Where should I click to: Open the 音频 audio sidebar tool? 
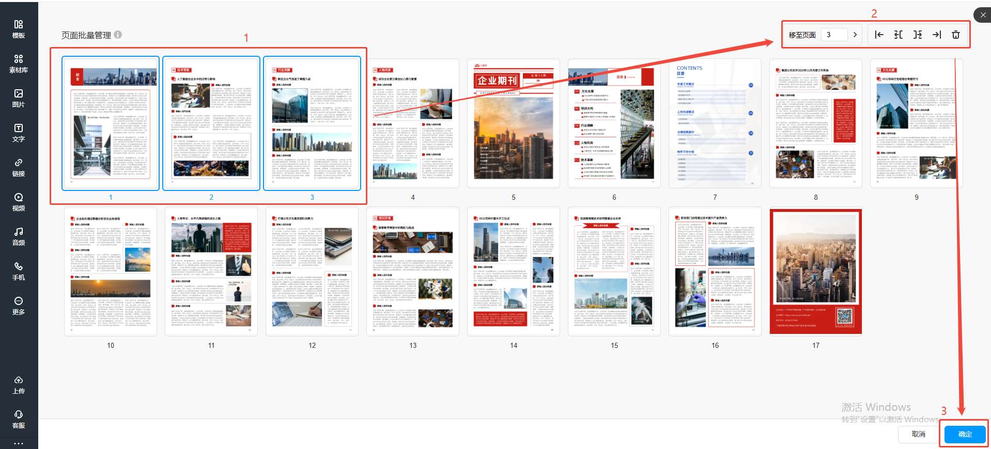click(19, 236)
